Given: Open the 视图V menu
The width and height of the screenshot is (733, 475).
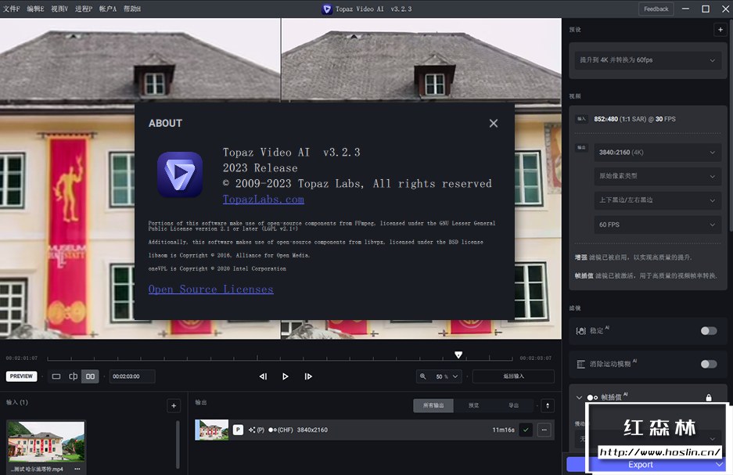Looking at the screenshot, I should coord(59,9).
